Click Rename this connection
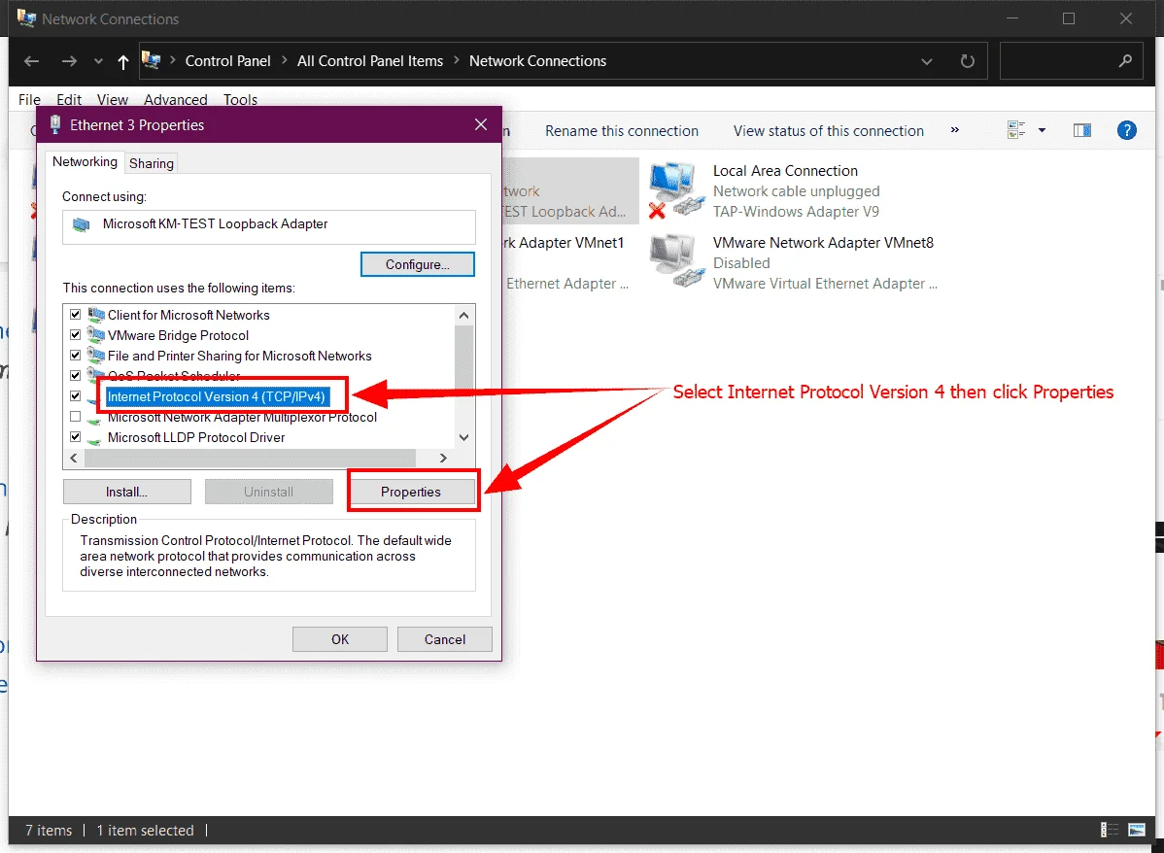This screenshot has height=853, width=1164. click(621, 130)
